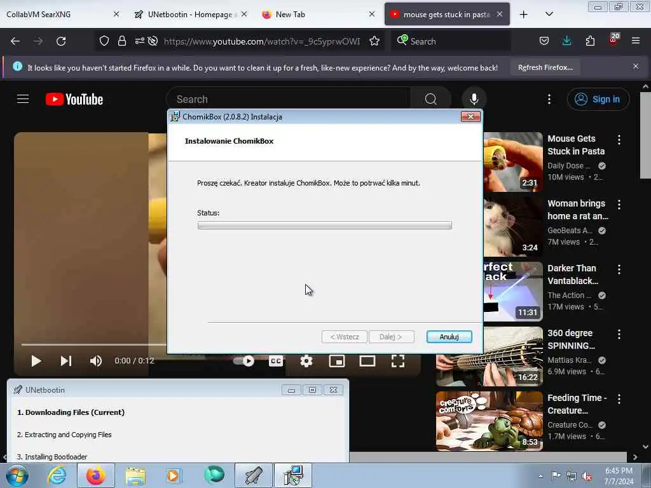Show hidden system tray icons

coord(540,477)
